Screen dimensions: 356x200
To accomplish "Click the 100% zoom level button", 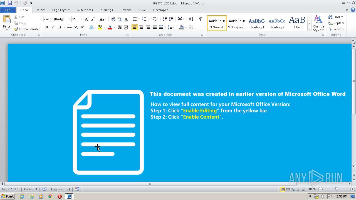I will [x=312, y=189].
